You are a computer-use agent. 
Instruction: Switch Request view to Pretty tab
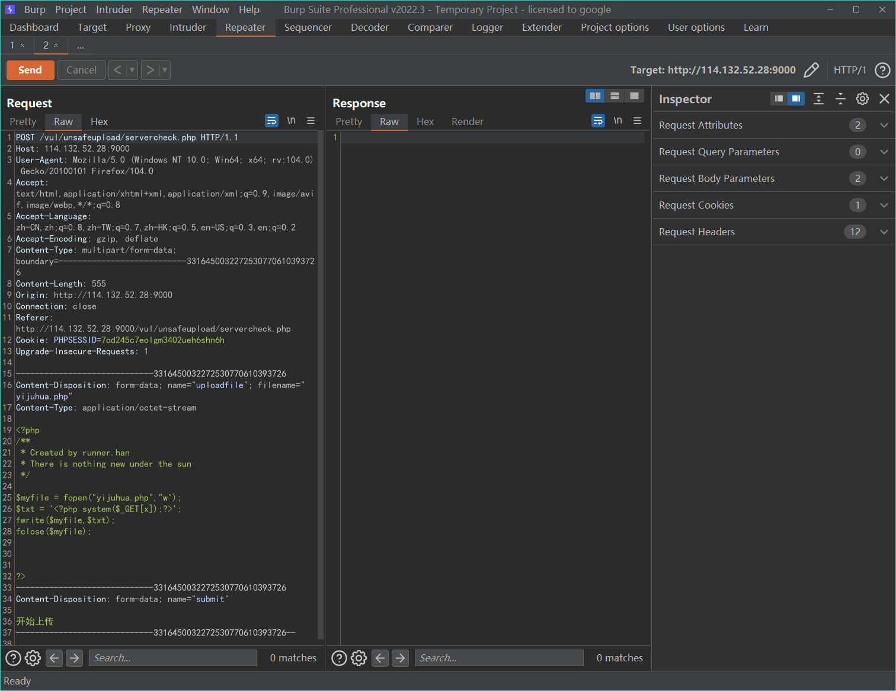[x=23, y=121]
